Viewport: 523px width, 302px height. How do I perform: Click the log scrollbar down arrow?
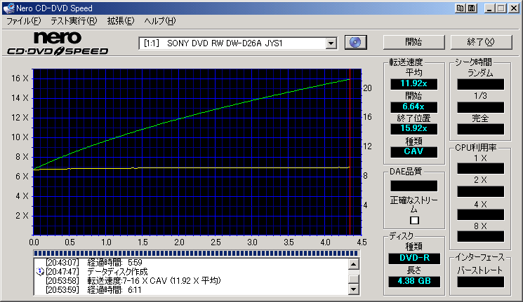tap(353, 289)
